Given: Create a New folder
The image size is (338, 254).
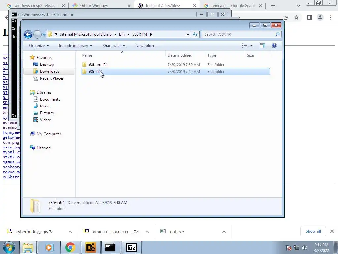Looking at the screenshot, I should click(x=145, y=46).
